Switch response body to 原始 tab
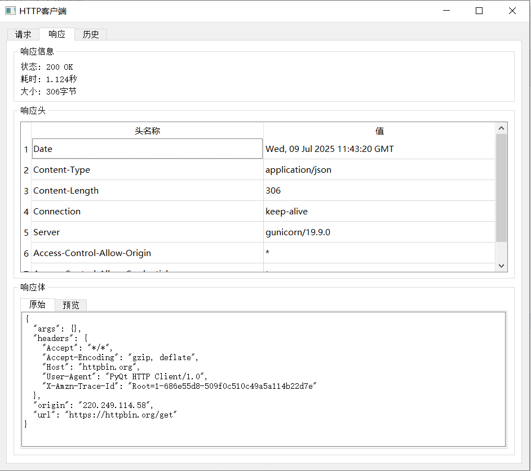The height and width of the screenshot is (471, 531). [x=38, y=304]
